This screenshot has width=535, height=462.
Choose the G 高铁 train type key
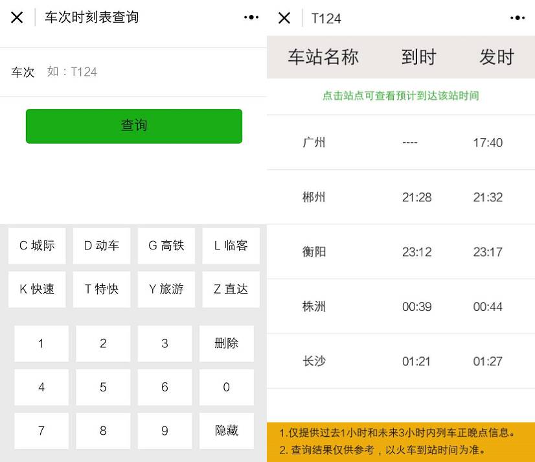coord(166,246)
